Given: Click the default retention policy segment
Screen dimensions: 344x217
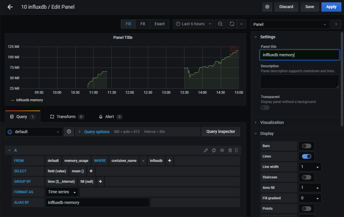Looking at the screenshot, I should coord(53,161).
